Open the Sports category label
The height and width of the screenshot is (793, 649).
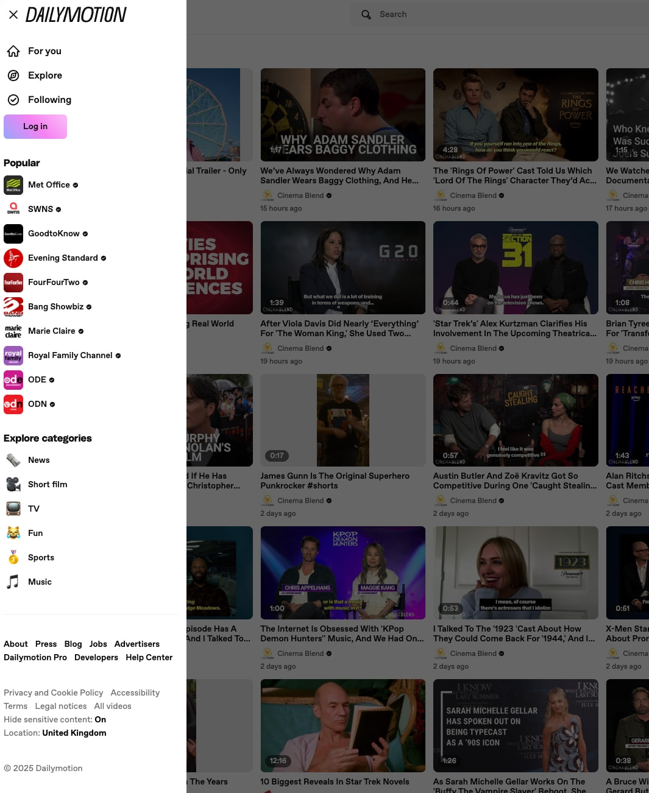[41, 557]
